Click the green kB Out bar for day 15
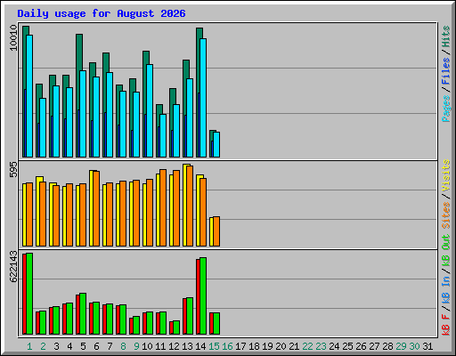 pyautogui.click(x=216, y=324)
